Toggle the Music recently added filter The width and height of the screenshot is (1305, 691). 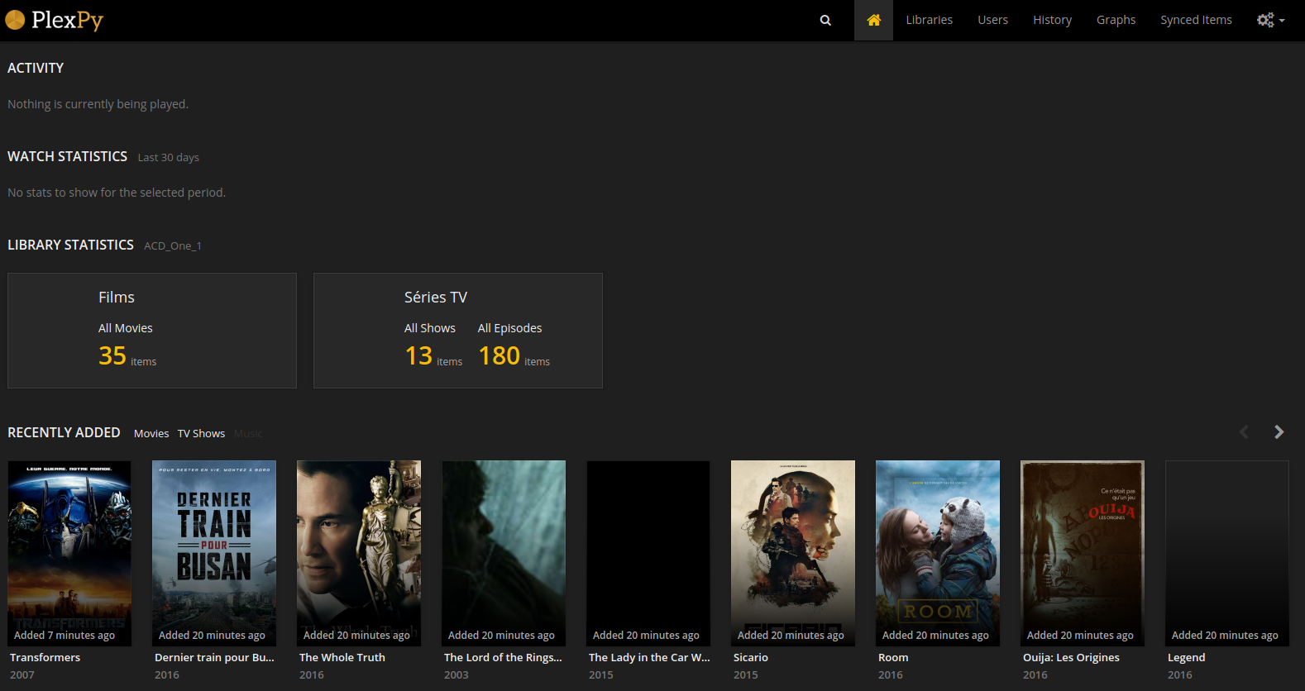click(x=248, y=433)
